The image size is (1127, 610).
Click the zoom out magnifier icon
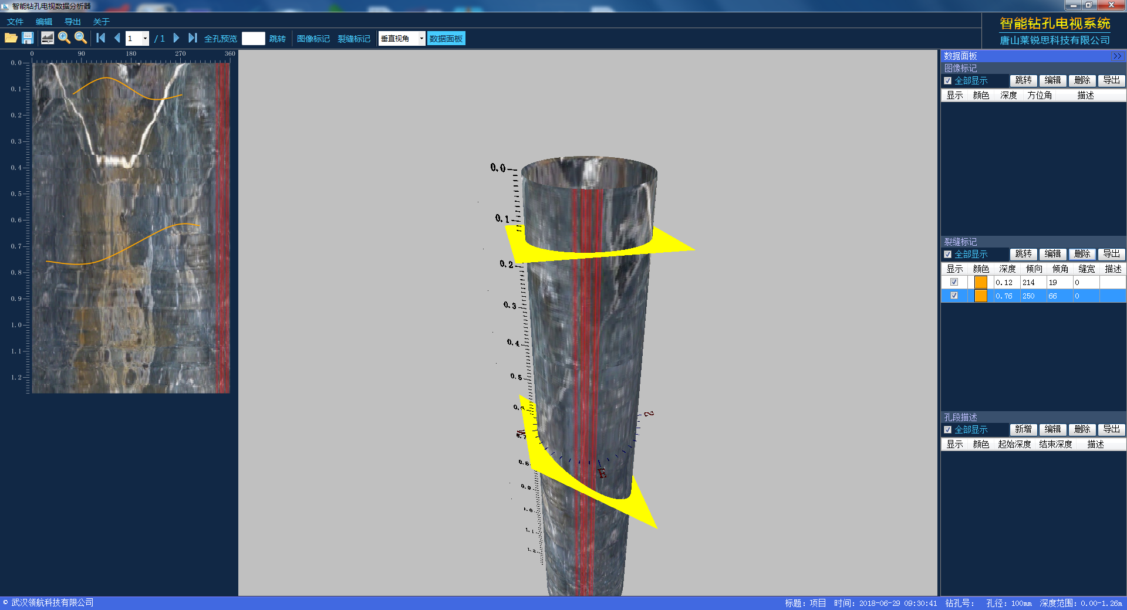80,38
